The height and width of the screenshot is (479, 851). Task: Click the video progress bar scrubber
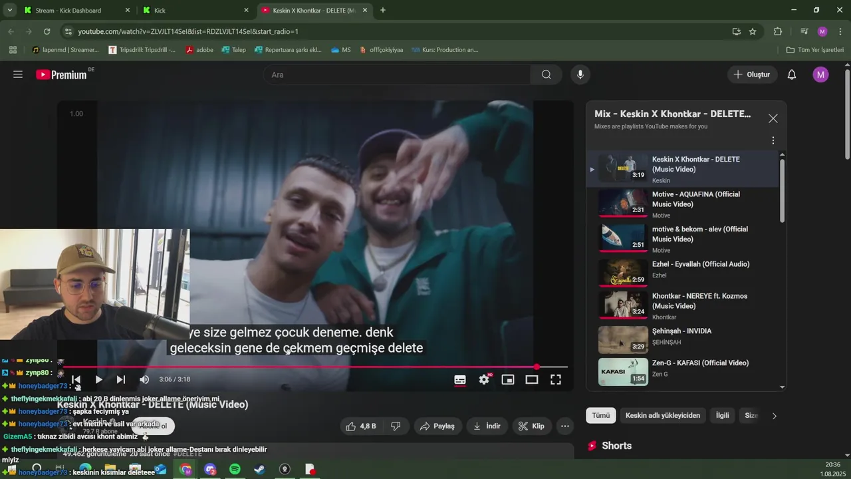click(537, 367)
